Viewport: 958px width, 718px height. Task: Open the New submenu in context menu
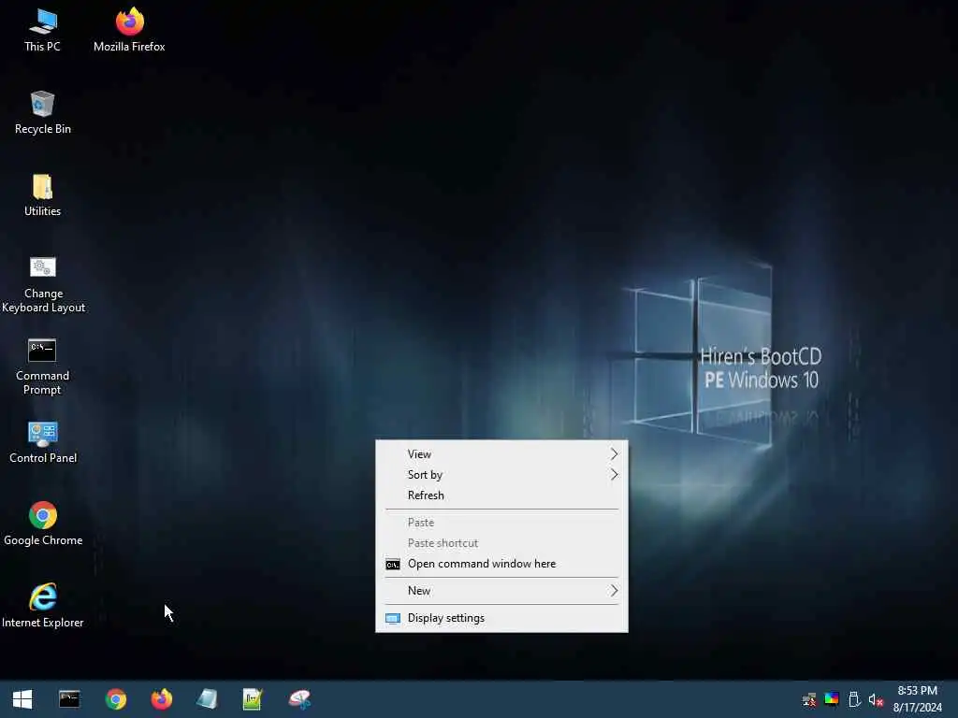[501, 591]
